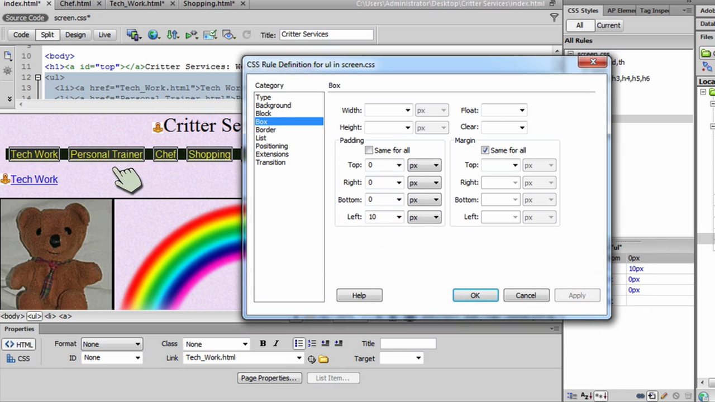Click the OK button in CSS Rule Definition
This screenshot has width=715, height=402.
coord(475,295)
